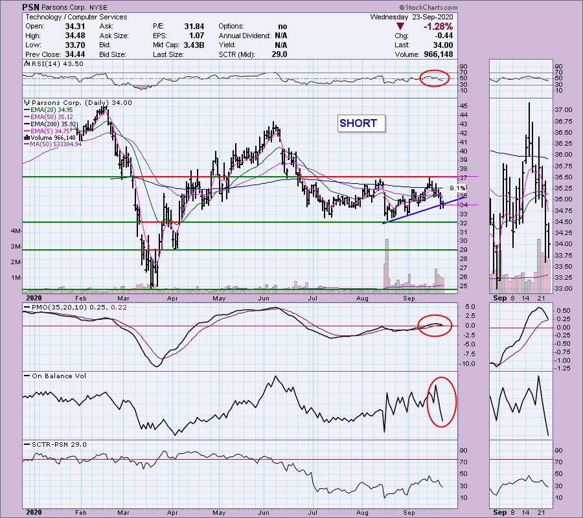This screenshot has width=583, height=518.
Task: Click the Bid Size label
Action: tap(113, 54)
